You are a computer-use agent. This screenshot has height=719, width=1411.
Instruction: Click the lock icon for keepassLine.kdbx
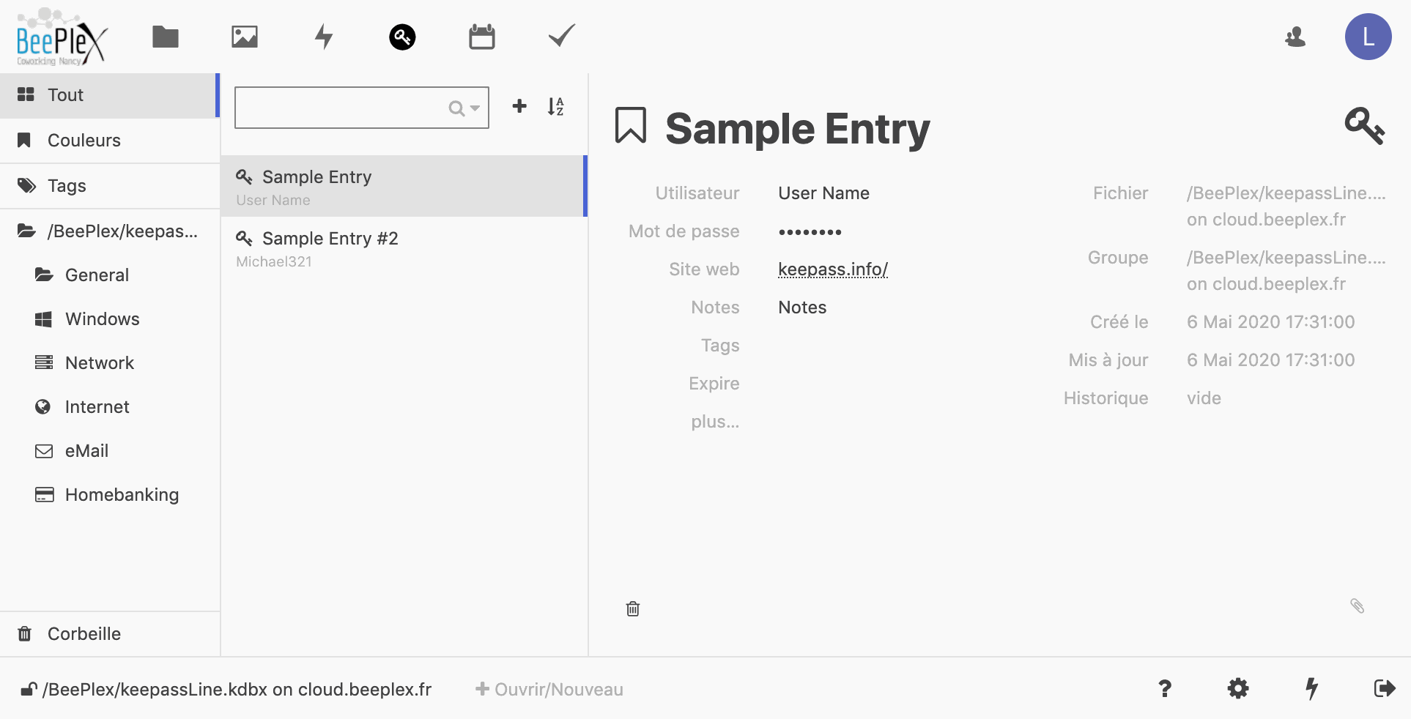pyautogui.click(x=29, y=689)
